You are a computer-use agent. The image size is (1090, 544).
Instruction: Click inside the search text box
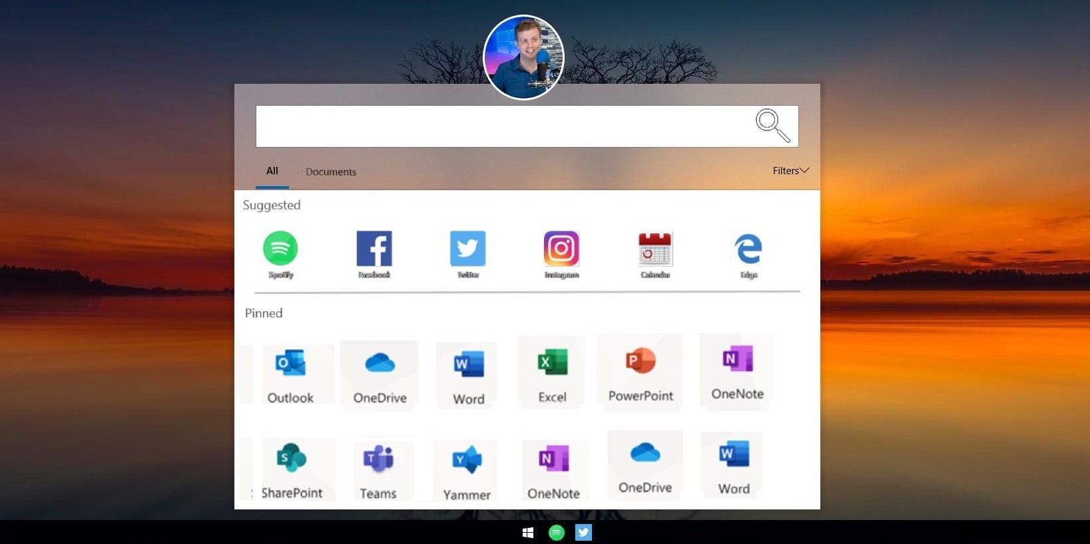point(527,126)
